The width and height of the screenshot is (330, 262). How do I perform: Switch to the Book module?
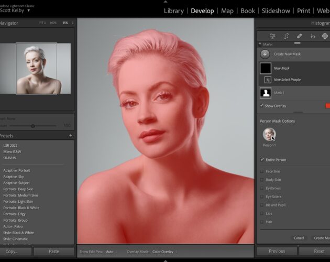tap(248, 10)
